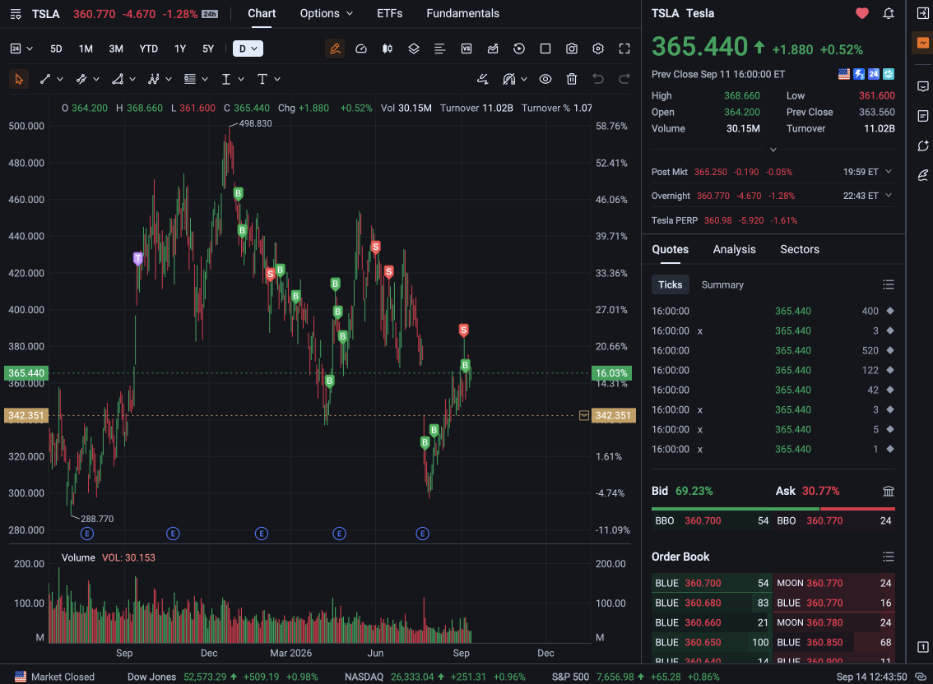Screen dimensions: 933x684
Task: Switch to the Quotes tab
Action: point(670,249)
